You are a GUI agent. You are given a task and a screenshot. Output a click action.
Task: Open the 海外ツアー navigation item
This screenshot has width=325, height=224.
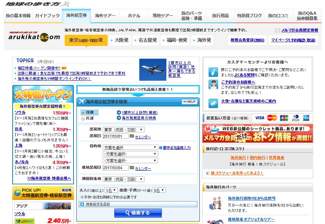tap(105, 16)
